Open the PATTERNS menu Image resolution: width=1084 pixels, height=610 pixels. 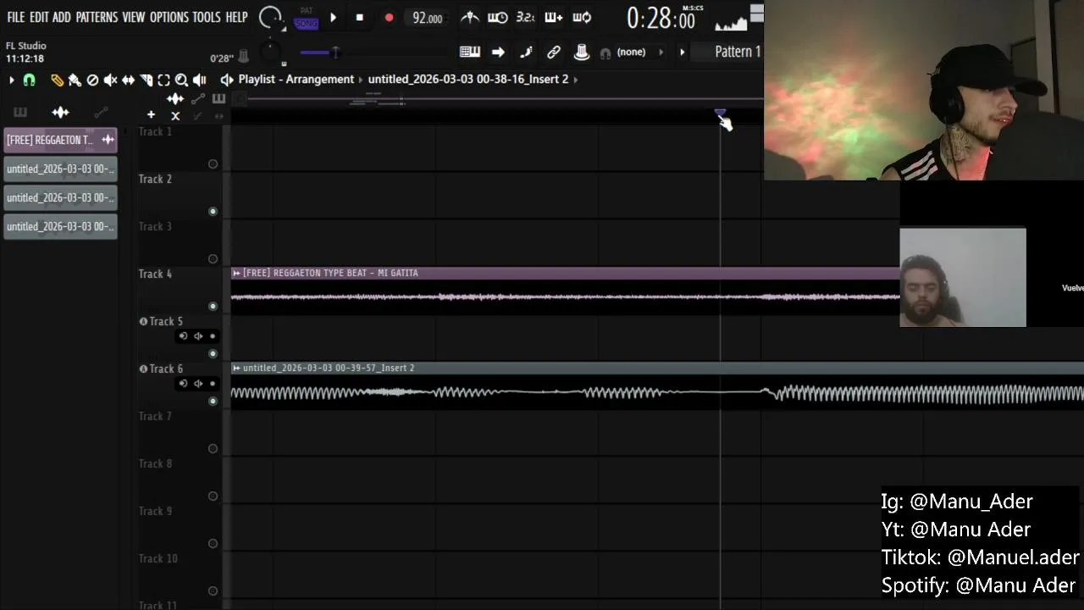(x=97, y=17)
